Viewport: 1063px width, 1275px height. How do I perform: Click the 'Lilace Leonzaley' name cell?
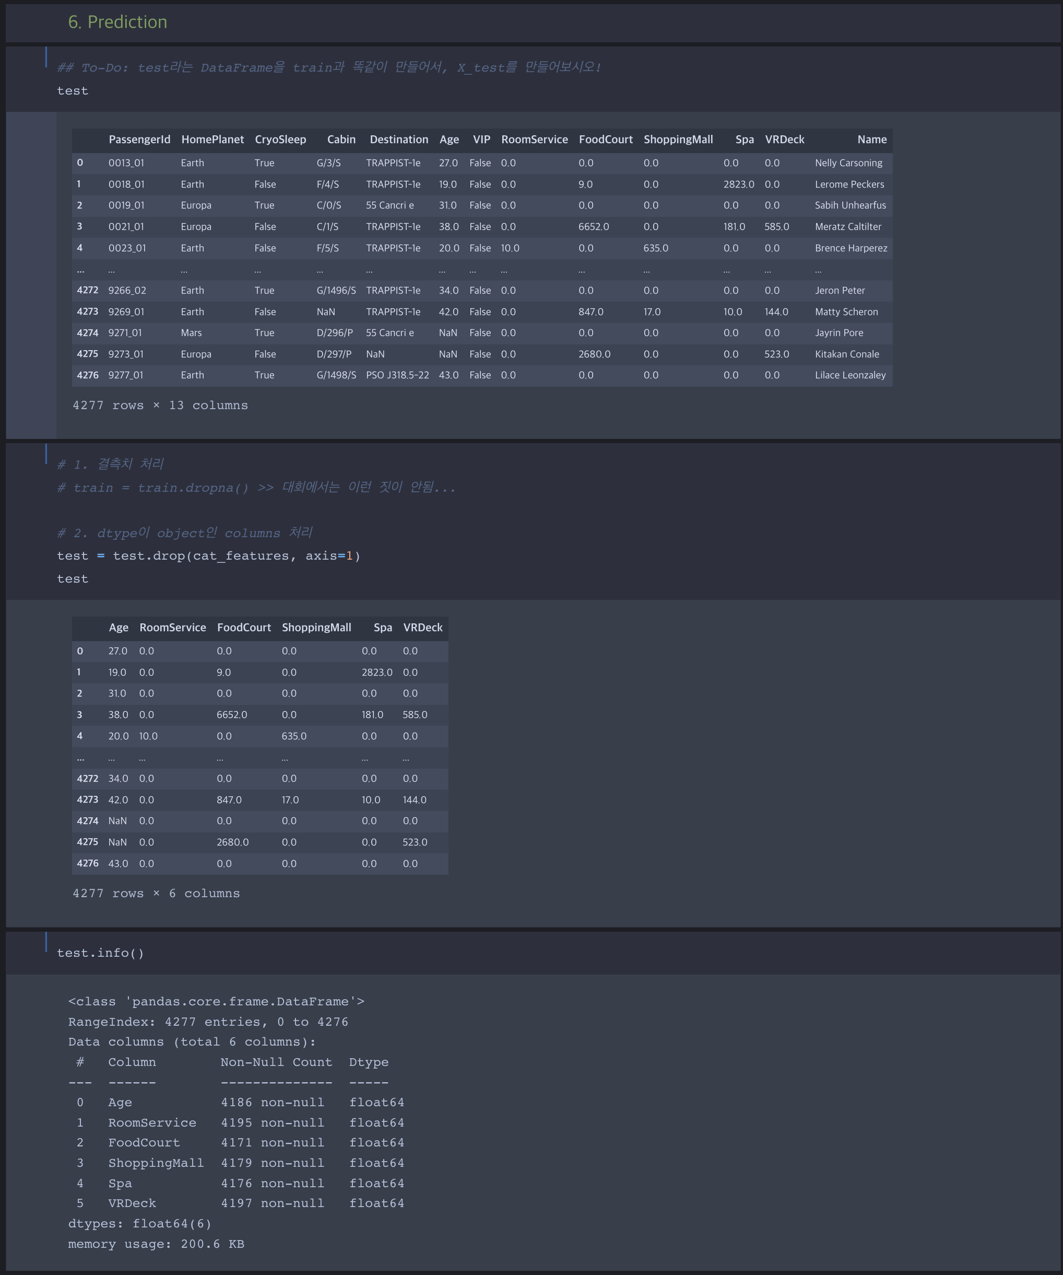tap(849, 375)
